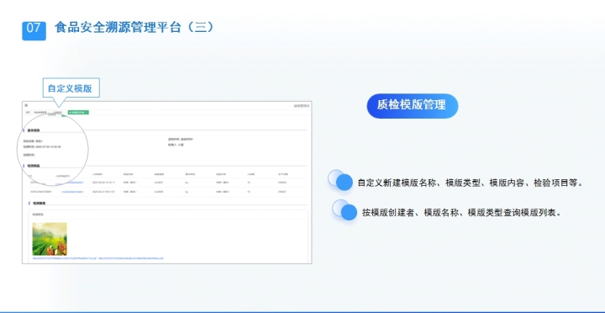The height and width of the screenshot is (313, 605).
Task: Open the farm field report thumbnail
Action: click(x=50, y=239)
